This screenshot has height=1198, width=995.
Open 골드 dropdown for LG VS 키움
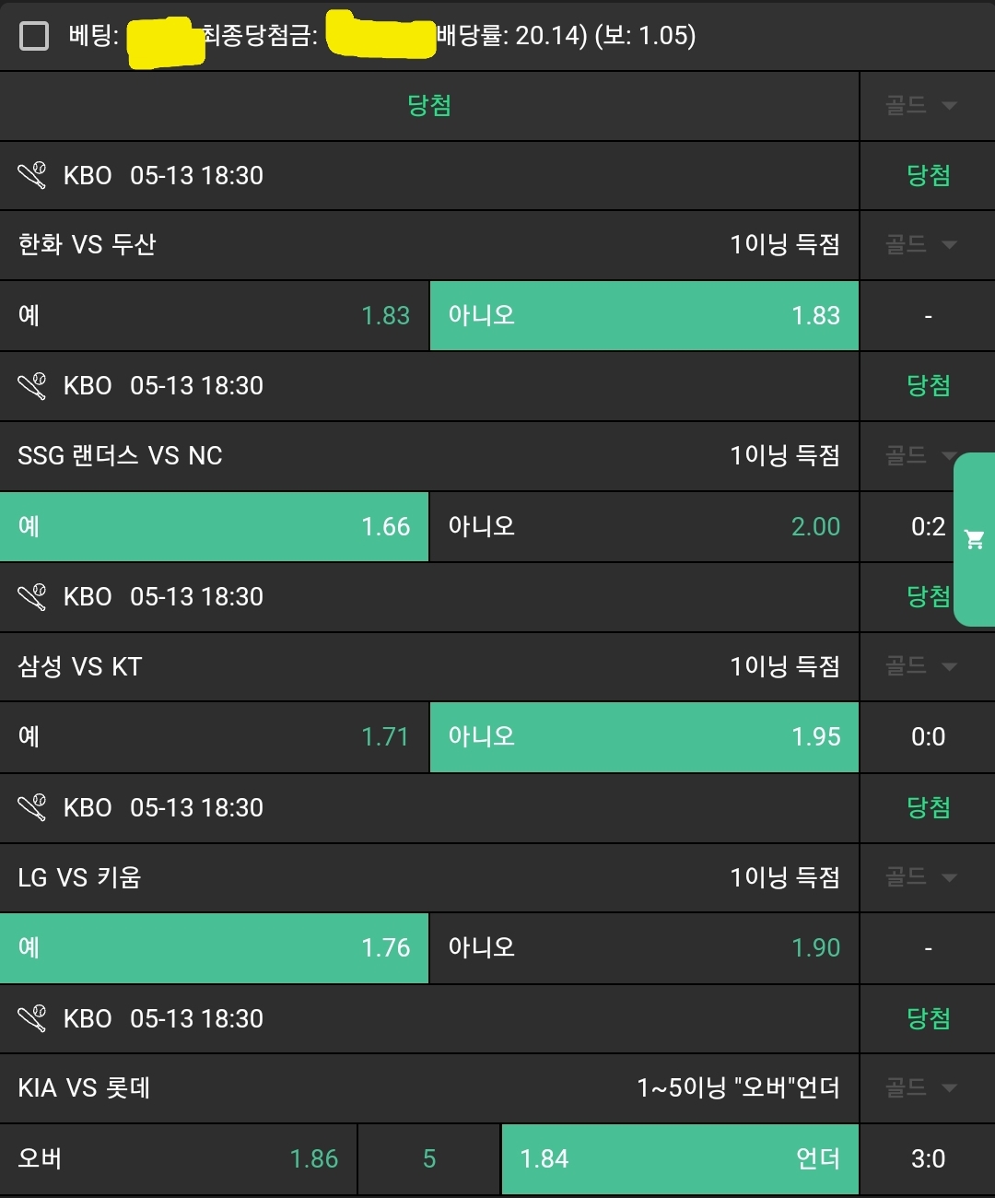point(922,877)
